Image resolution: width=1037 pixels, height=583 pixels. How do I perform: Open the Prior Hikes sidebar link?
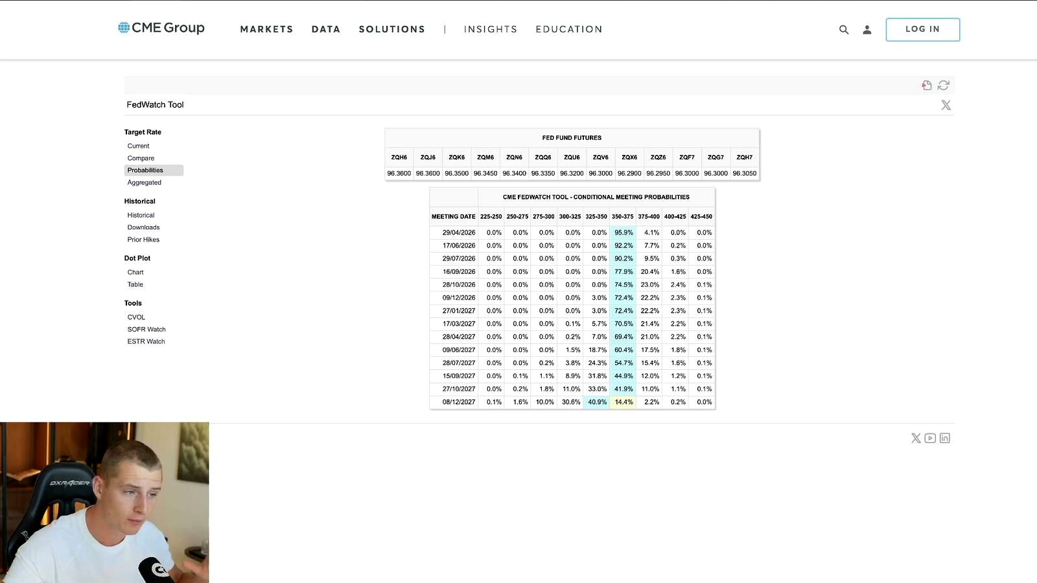tap(143, 240)
